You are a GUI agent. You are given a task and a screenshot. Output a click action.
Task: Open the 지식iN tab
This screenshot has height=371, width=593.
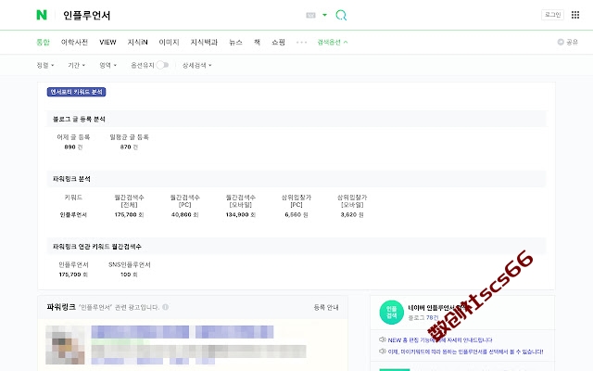[x=138, y=42]
